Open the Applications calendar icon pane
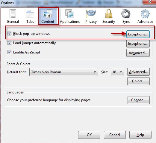 click(x=70, y=14)
